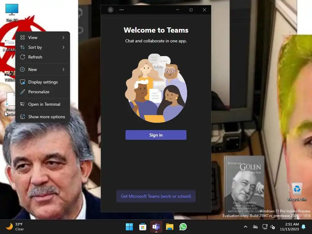312x234 pixels.
Task: Click the OneDrive cloud tray icon
Action: coord(255,227)
